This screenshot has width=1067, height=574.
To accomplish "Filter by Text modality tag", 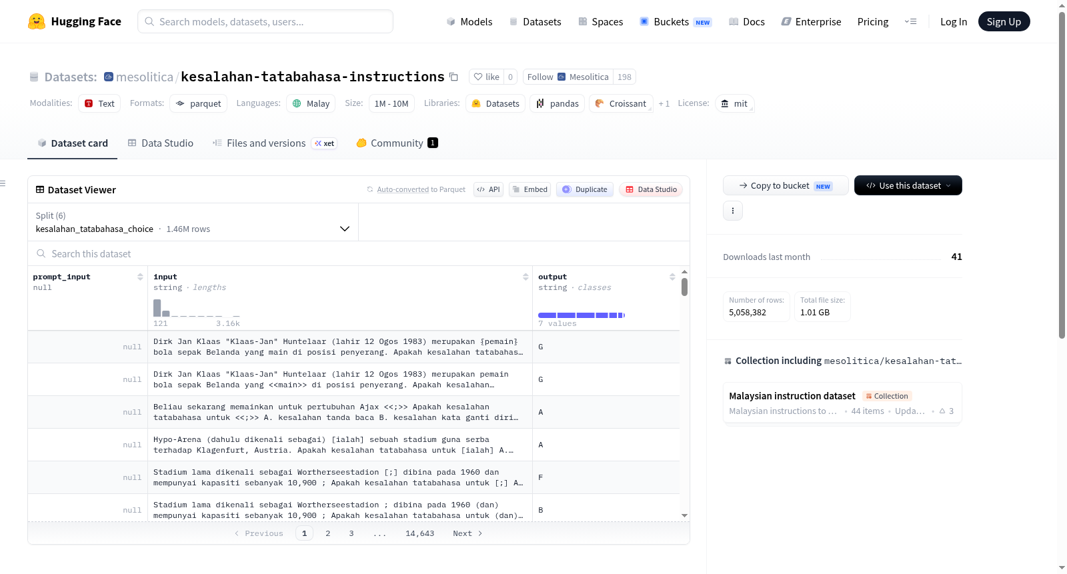I will [x=99, y=103].
